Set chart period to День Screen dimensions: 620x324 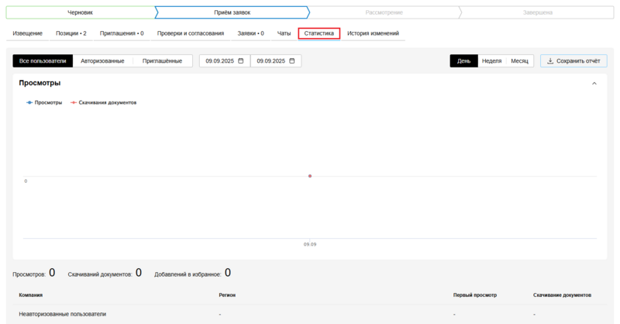[463, 60]
